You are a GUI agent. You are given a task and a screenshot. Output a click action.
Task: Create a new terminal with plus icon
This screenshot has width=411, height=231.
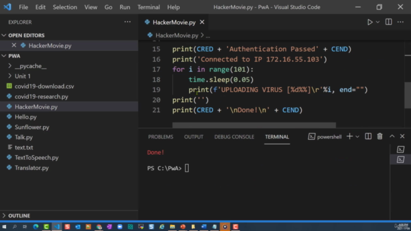pos(349,137)
